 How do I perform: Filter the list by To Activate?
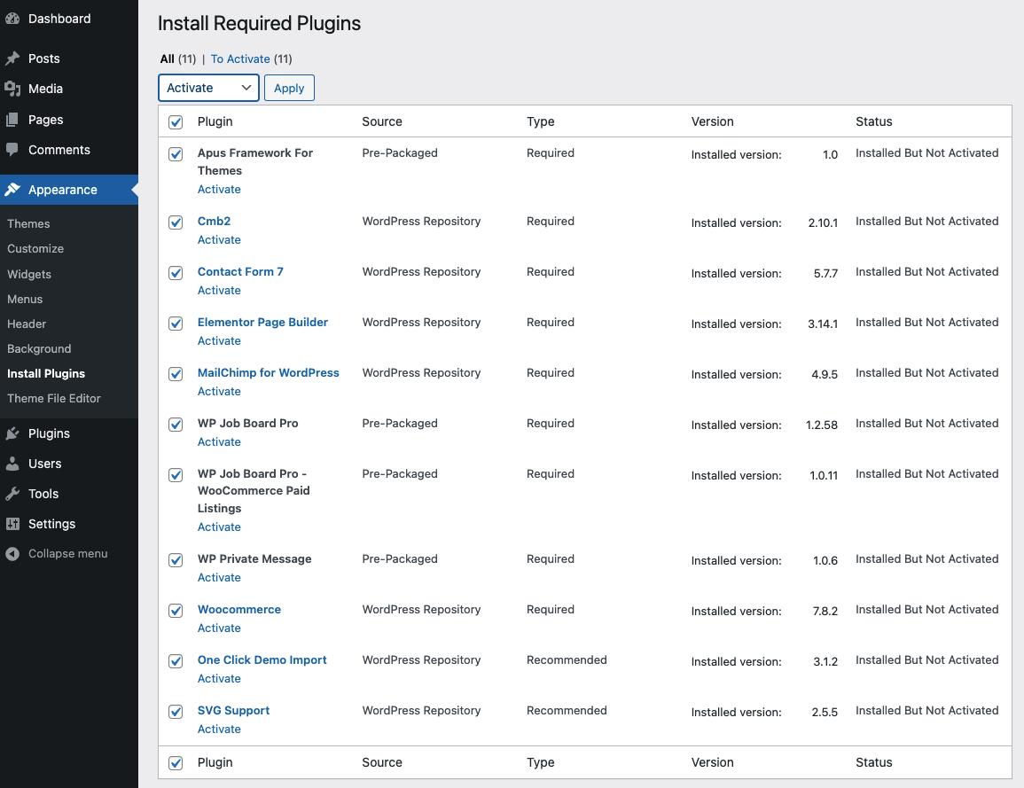240,59
